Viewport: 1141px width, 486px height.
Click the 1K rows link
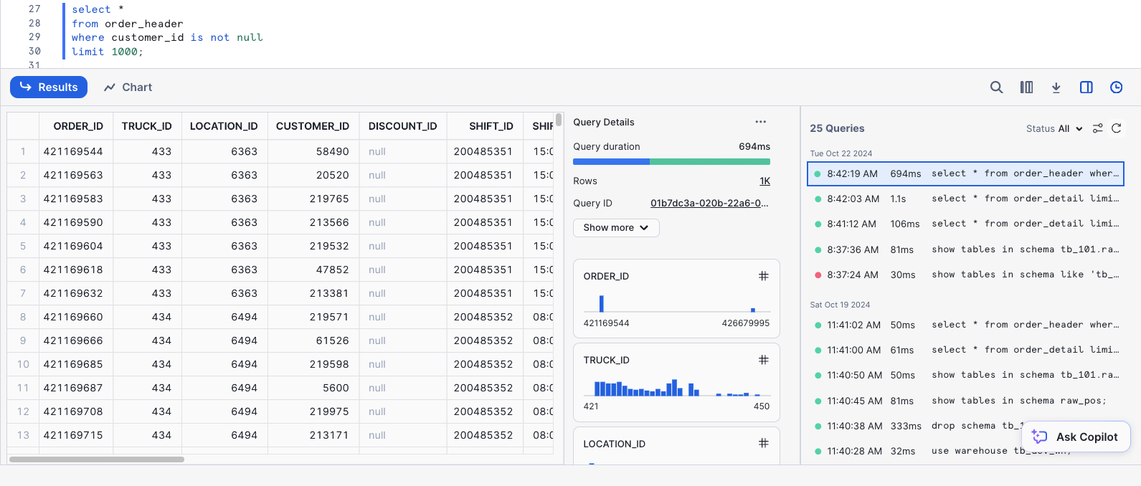click(764, 181)
